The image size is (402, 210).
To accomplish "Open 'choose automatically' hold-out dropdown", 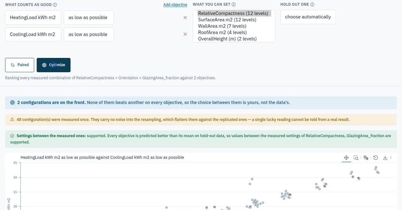I will 308,17.
